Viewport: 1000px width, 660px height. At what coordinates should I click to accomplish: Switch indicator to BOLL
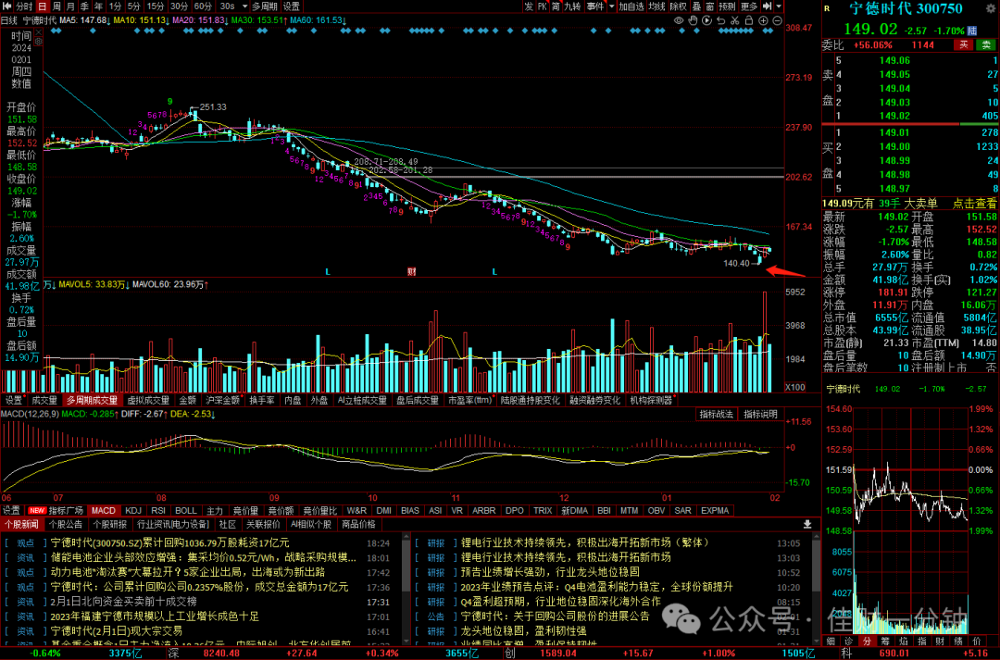pos(185,511)
